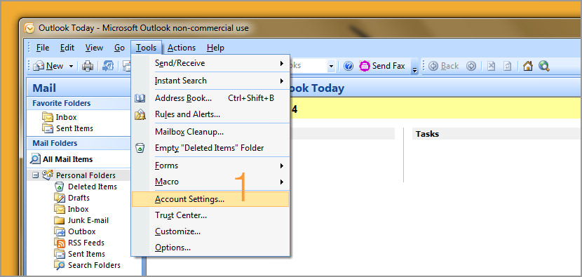Open Options from Tools menu

click(211, 248)
